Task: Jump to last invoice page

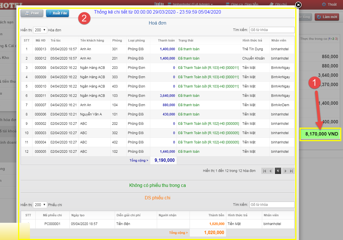Action: (292, 171)
